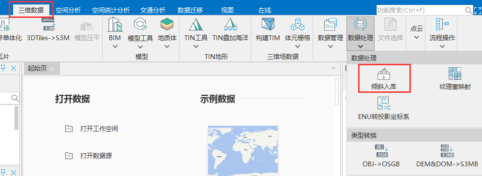Viewport: 482px width, 176px height.
Task: Expand the 流程操作 dropdown arrow
Action: point(442,47)
